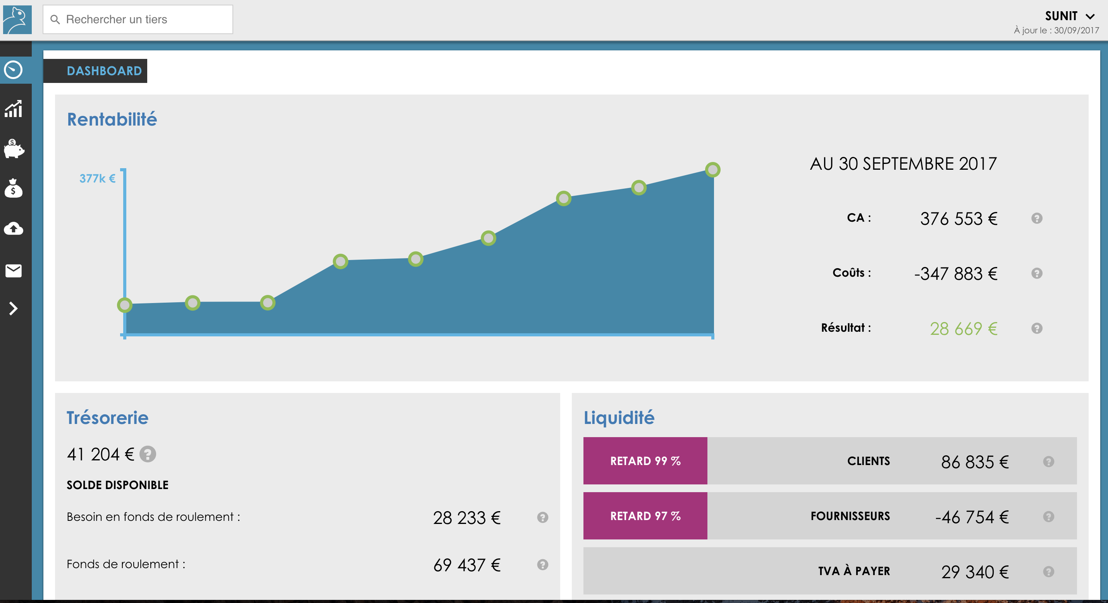This screenshot has height=603, width=1108.
Task: Select the third chart data point
Action: (268, 303)
